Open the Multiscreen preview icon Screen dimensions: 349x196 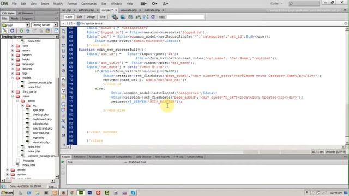(115, 17)
